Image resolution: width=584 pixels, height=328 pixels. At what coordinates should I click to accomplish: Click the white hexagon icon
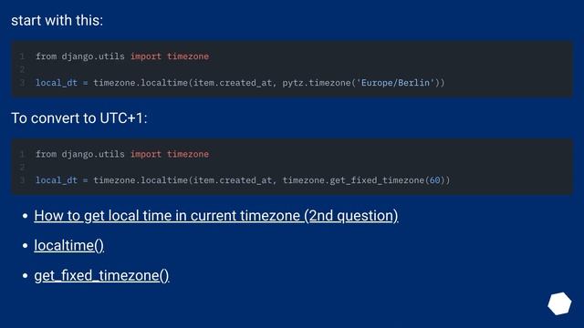pyautogui.click(x=559, y=303)
